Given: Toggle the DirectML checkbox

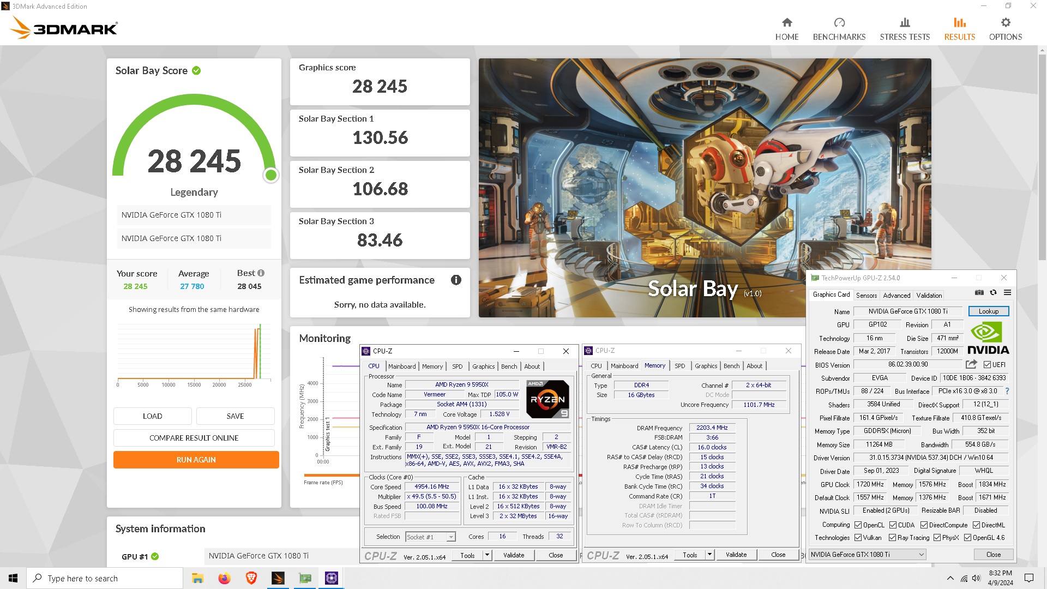Looking at the screenshot, I should point(976,525).
